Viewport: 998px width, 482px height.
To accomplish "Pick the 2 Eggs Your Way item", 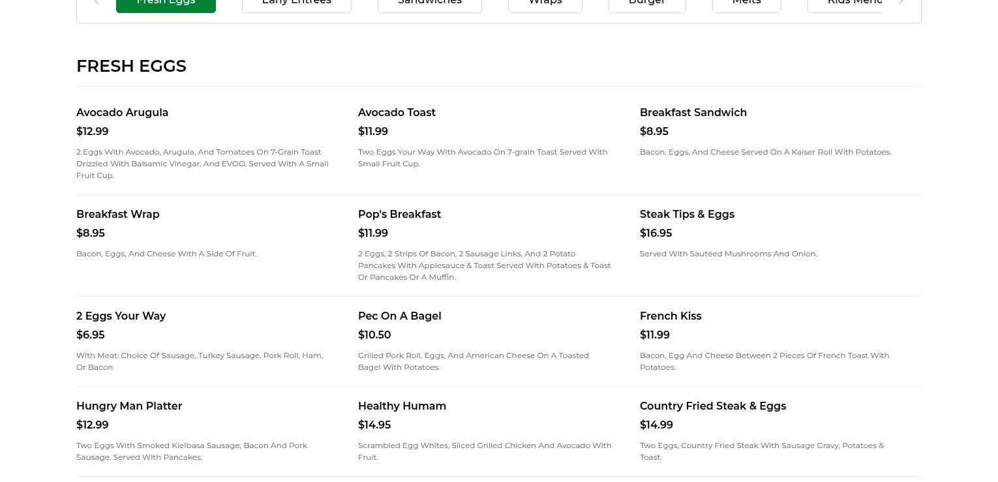I will (x=121, y=316).
